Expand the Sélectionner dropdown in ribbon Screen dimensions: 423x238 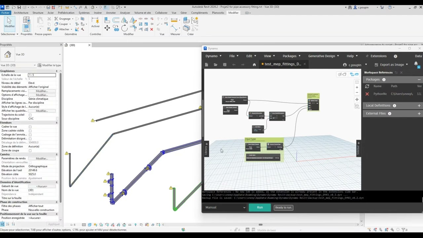coord(9,34)
